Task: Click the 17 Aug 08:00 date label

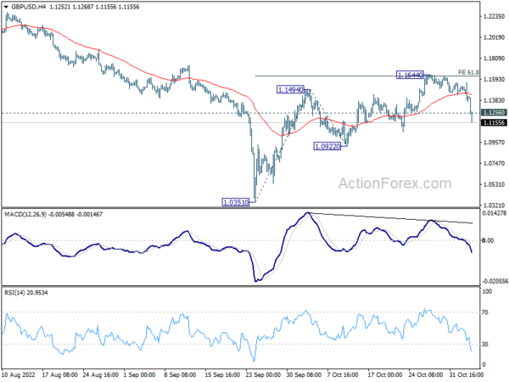Action: coord(60,375)
